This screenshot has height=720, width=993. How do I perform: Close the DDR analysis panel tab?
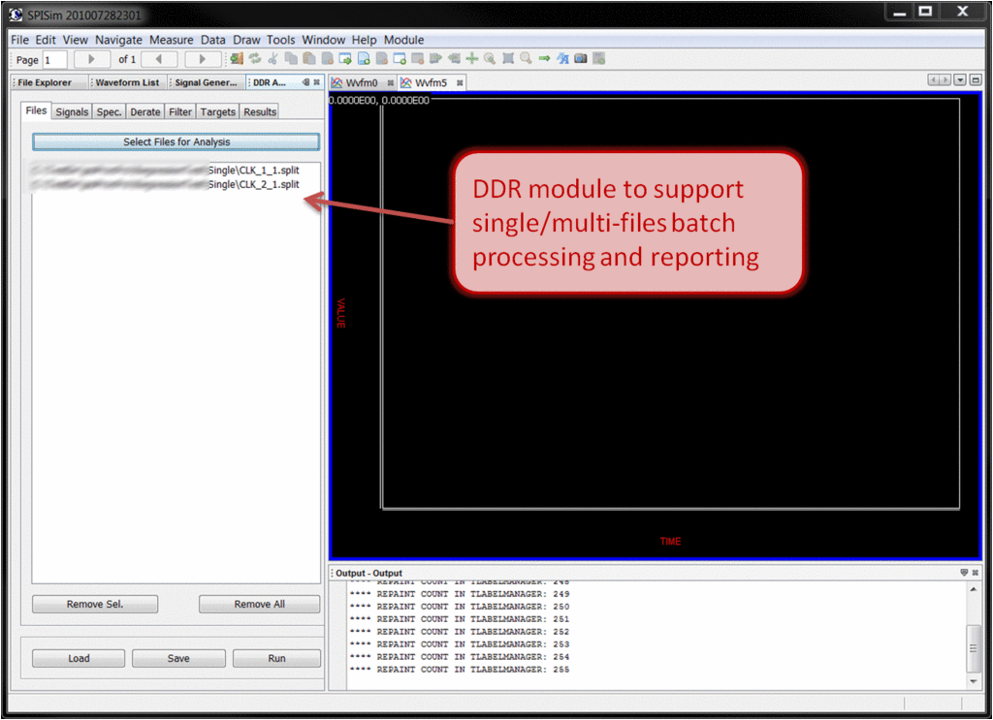317,82
